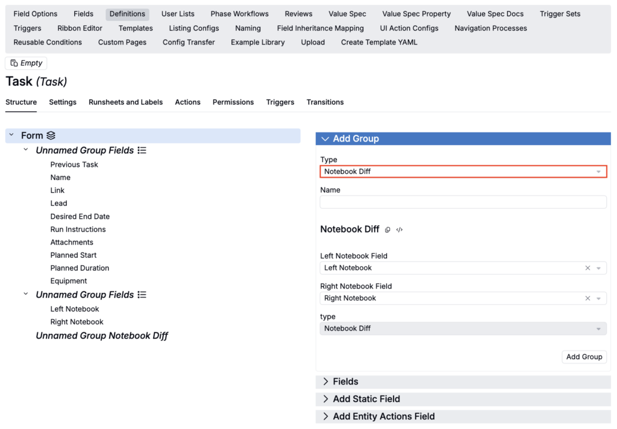Open the Phase Workflows menu item
Screen dimensions: 617x429
click(239, 14)
